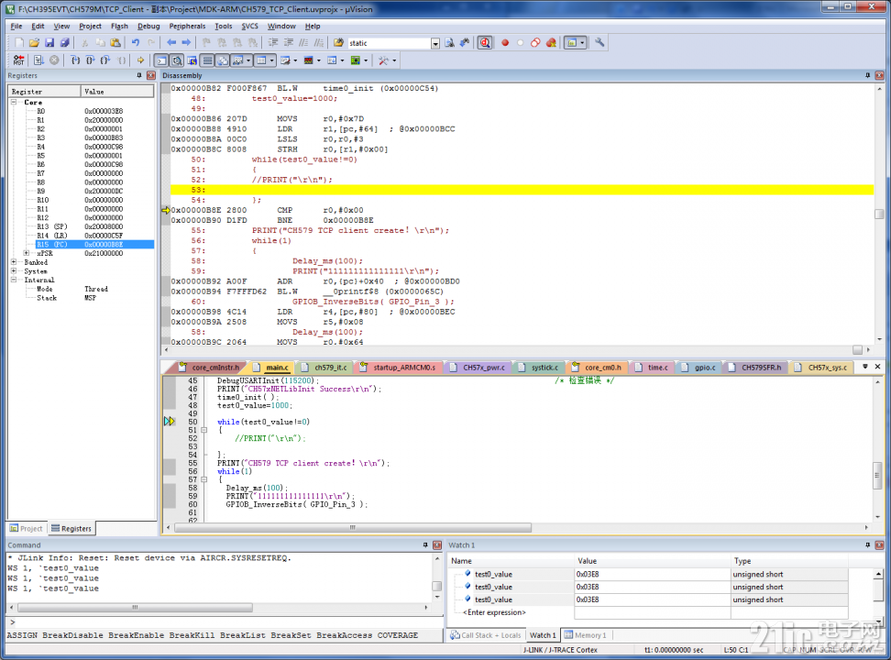891x660 pixels.
Task: Collapse the Internal register group
Action: pos(14,280)
